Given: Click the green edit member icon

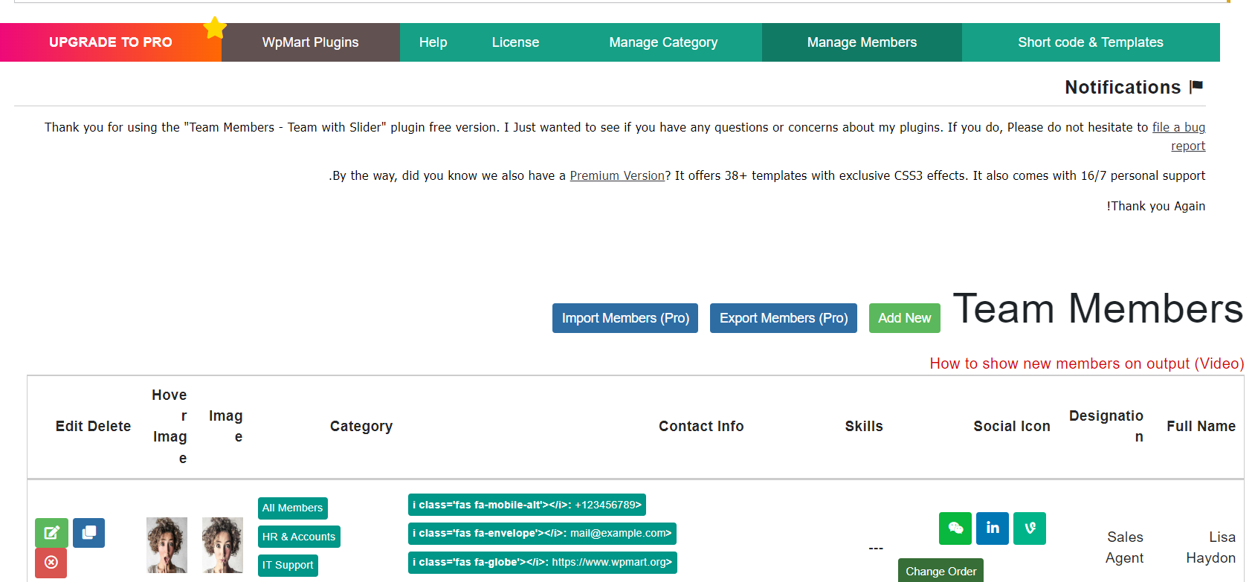Looking at the screenshot, I should [51, 532].
